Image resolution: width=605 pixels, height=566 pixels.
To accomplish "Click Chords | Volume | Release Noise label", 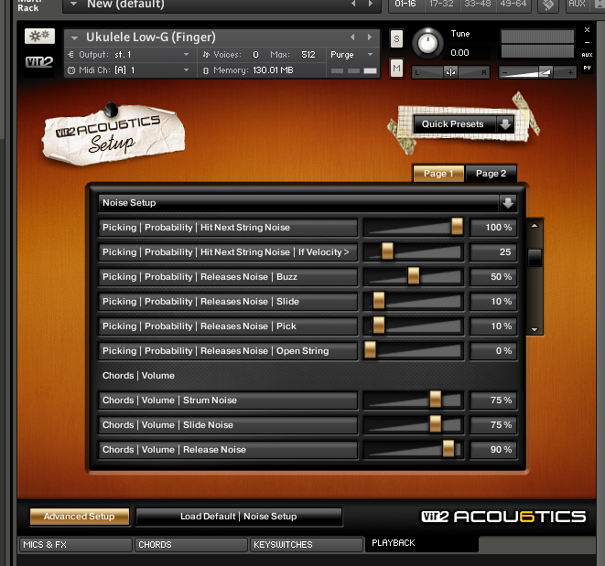I will [228, 450].
